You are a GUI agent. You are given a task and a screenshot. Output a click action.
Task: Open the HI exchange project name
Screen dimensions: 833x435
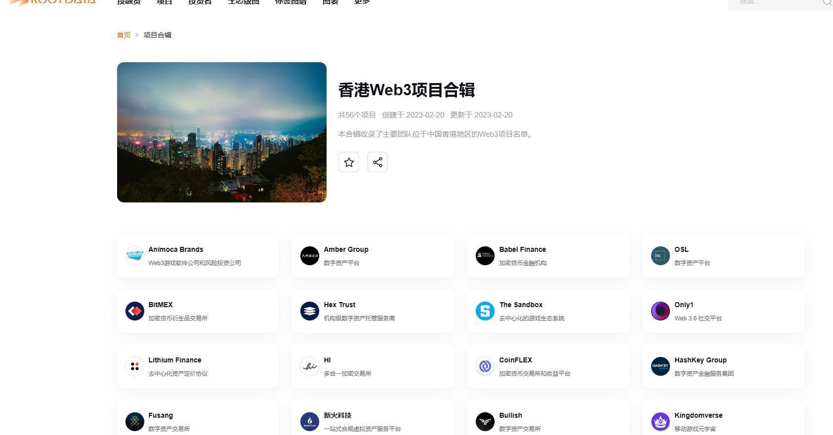pyautogui.click(x=327, y=360)
